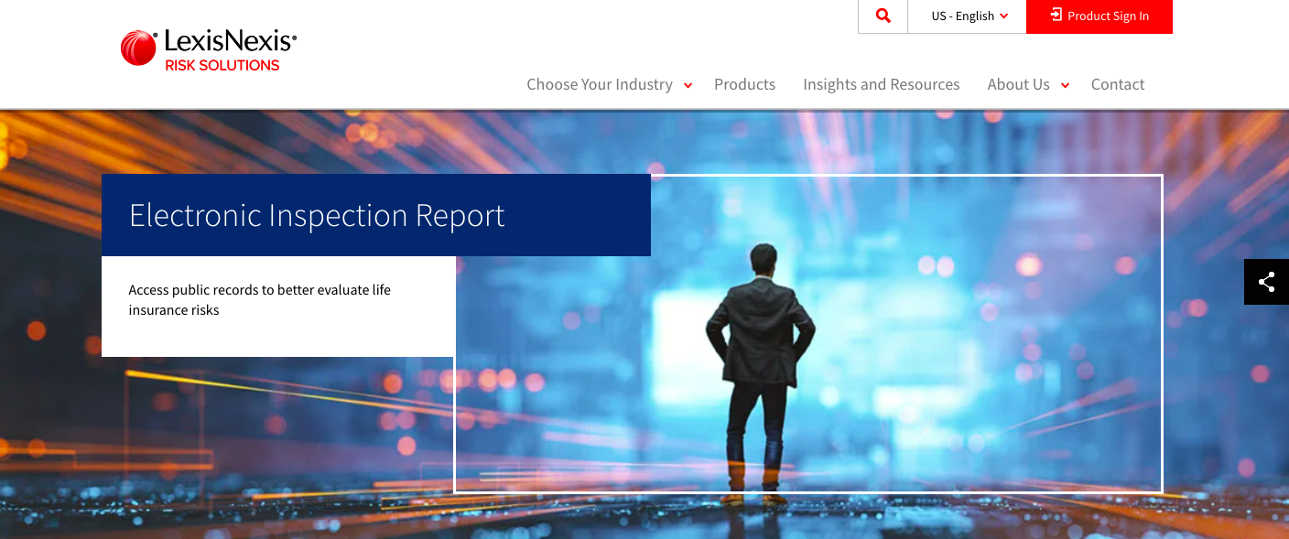This screenshot has width=1289, height=539.
Task: Click the share icon on right edge
Action: pos(1266,282)
